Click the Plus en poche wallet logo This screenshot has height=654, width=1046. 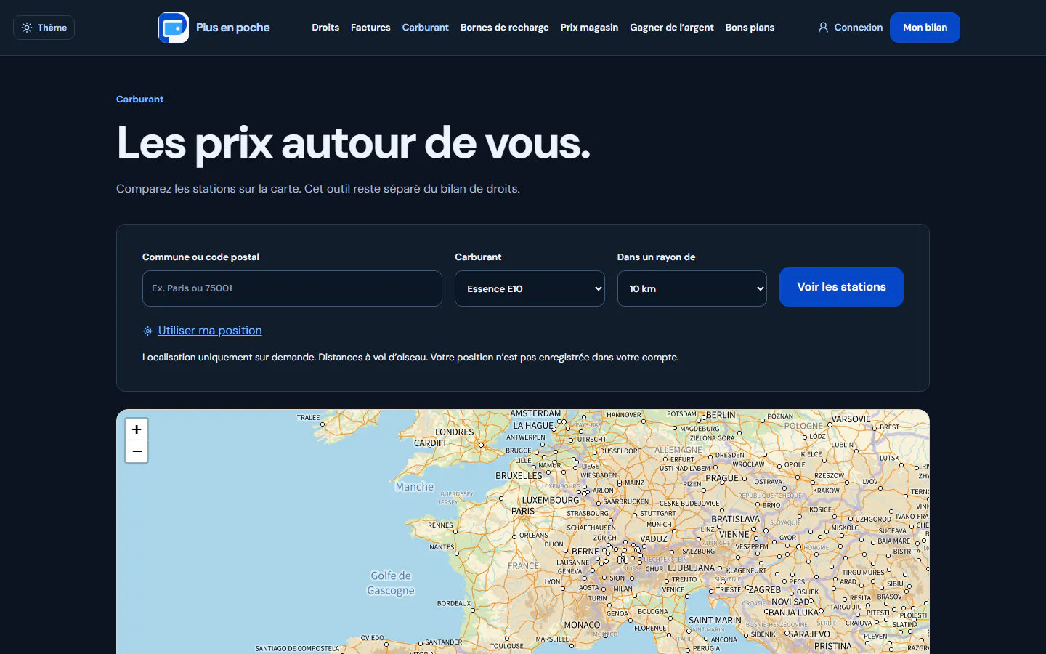point(174,28)
